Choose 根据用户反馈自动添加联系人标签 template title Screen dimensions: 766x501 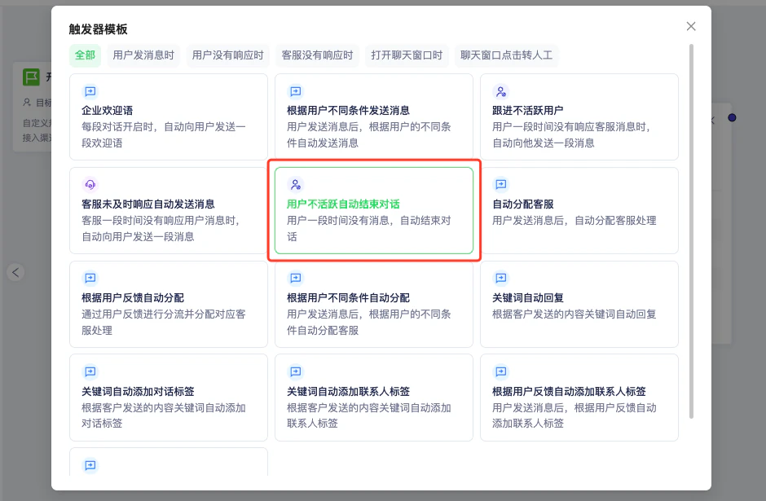tap(569, 392)
